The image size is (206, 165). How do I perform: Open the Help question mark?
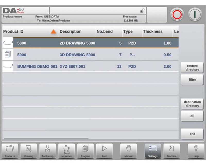pos(196,151)
